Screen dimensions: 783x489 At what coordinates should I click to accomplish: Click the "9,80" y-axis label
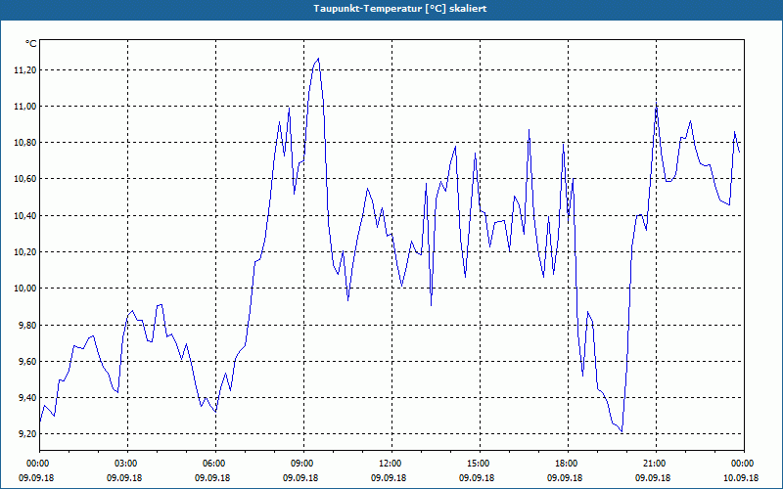27,326
